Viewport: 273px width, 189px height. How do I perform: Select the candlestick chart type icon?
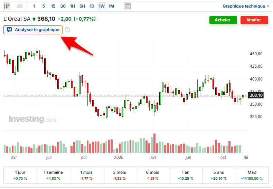7,6
